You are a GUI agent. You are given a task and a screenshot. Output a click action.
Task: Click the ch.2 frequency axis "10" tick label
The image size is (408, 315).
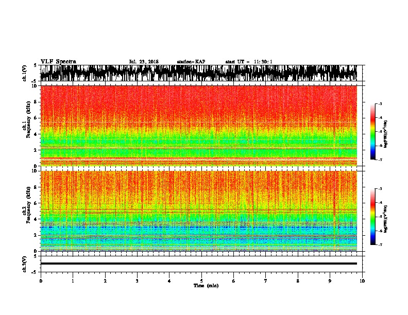[x=35, y=171]
